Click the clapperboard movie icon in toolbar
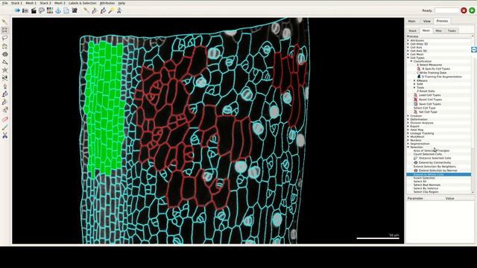Screen dimensions: 477x268 pyautogui.click(x=34, y=10)
